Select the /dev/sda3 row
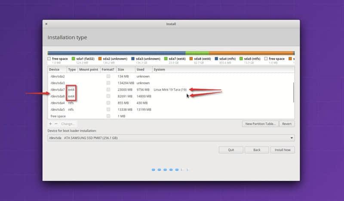Image resolution: width=344 pixels, height=201 pixels. [x=171, y=83]
